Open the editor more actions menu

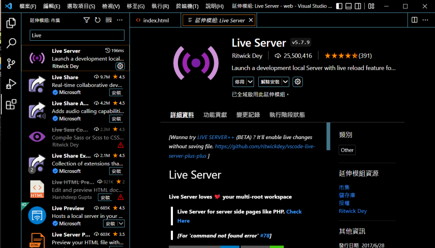point(425,20)
